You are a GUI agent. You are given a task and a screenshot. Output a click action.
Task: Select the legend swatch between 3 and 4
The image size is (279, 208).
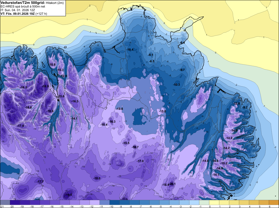tap(244, 202)
